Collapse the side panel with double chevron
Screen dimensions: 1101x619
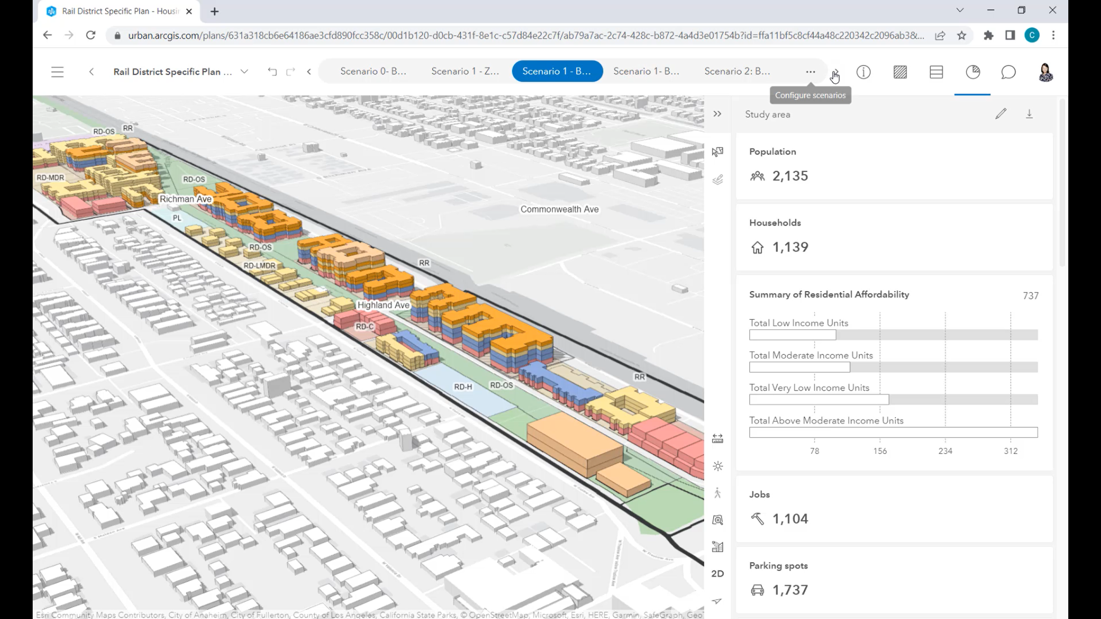pyautogui.click(x=717, y=114)
